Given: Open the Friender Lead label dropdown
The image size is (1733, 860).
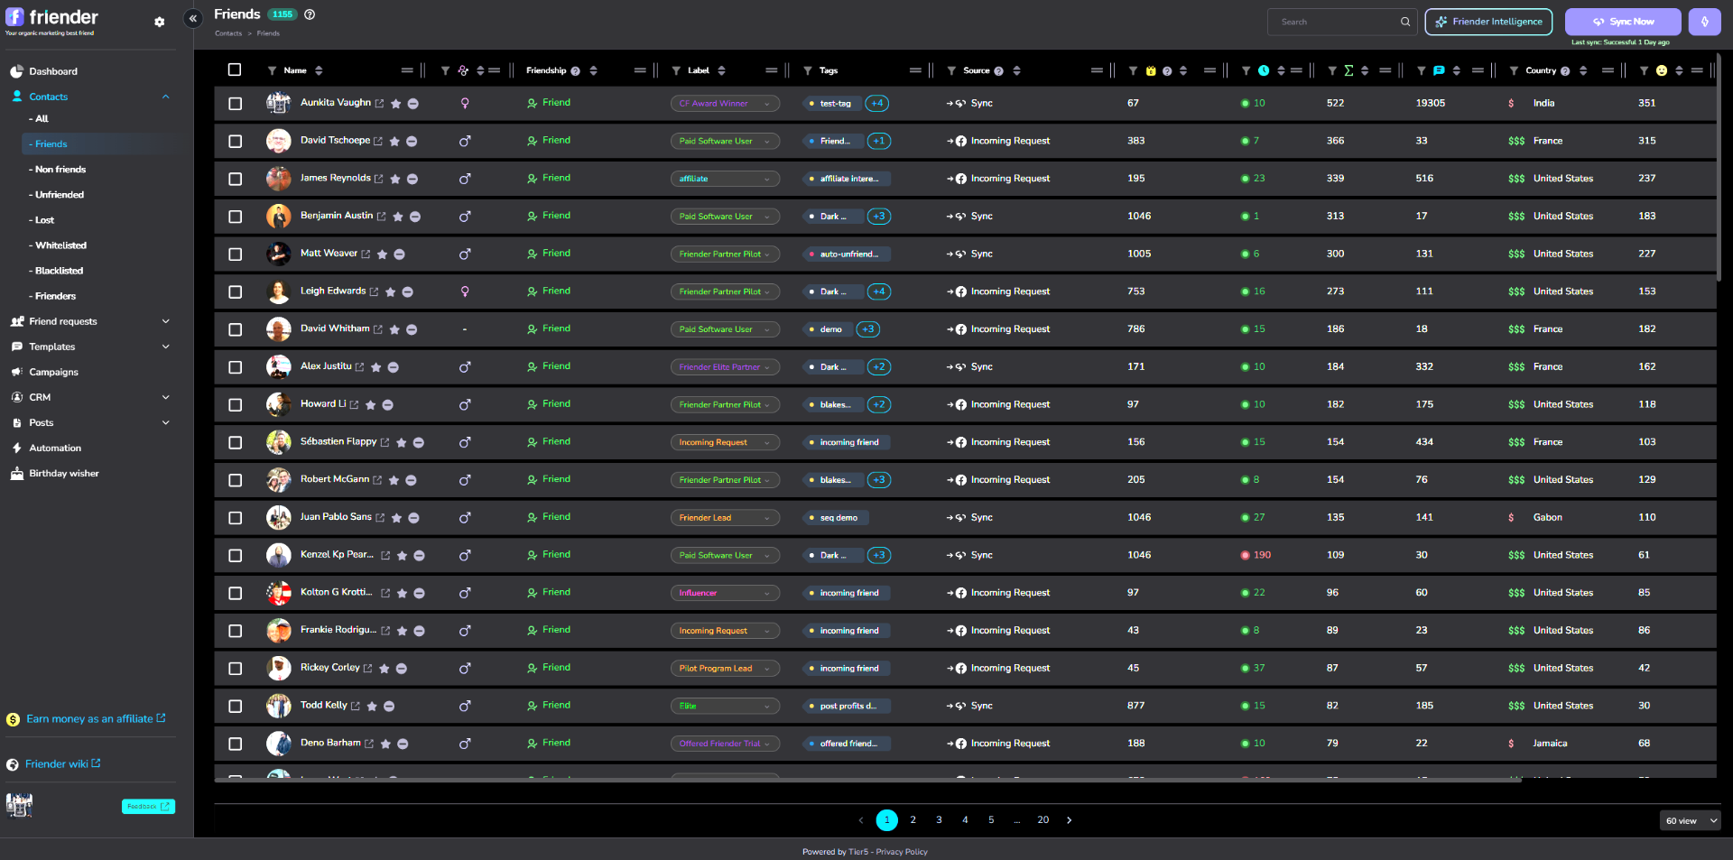Looking at the screenshot, I should [725, 518].
